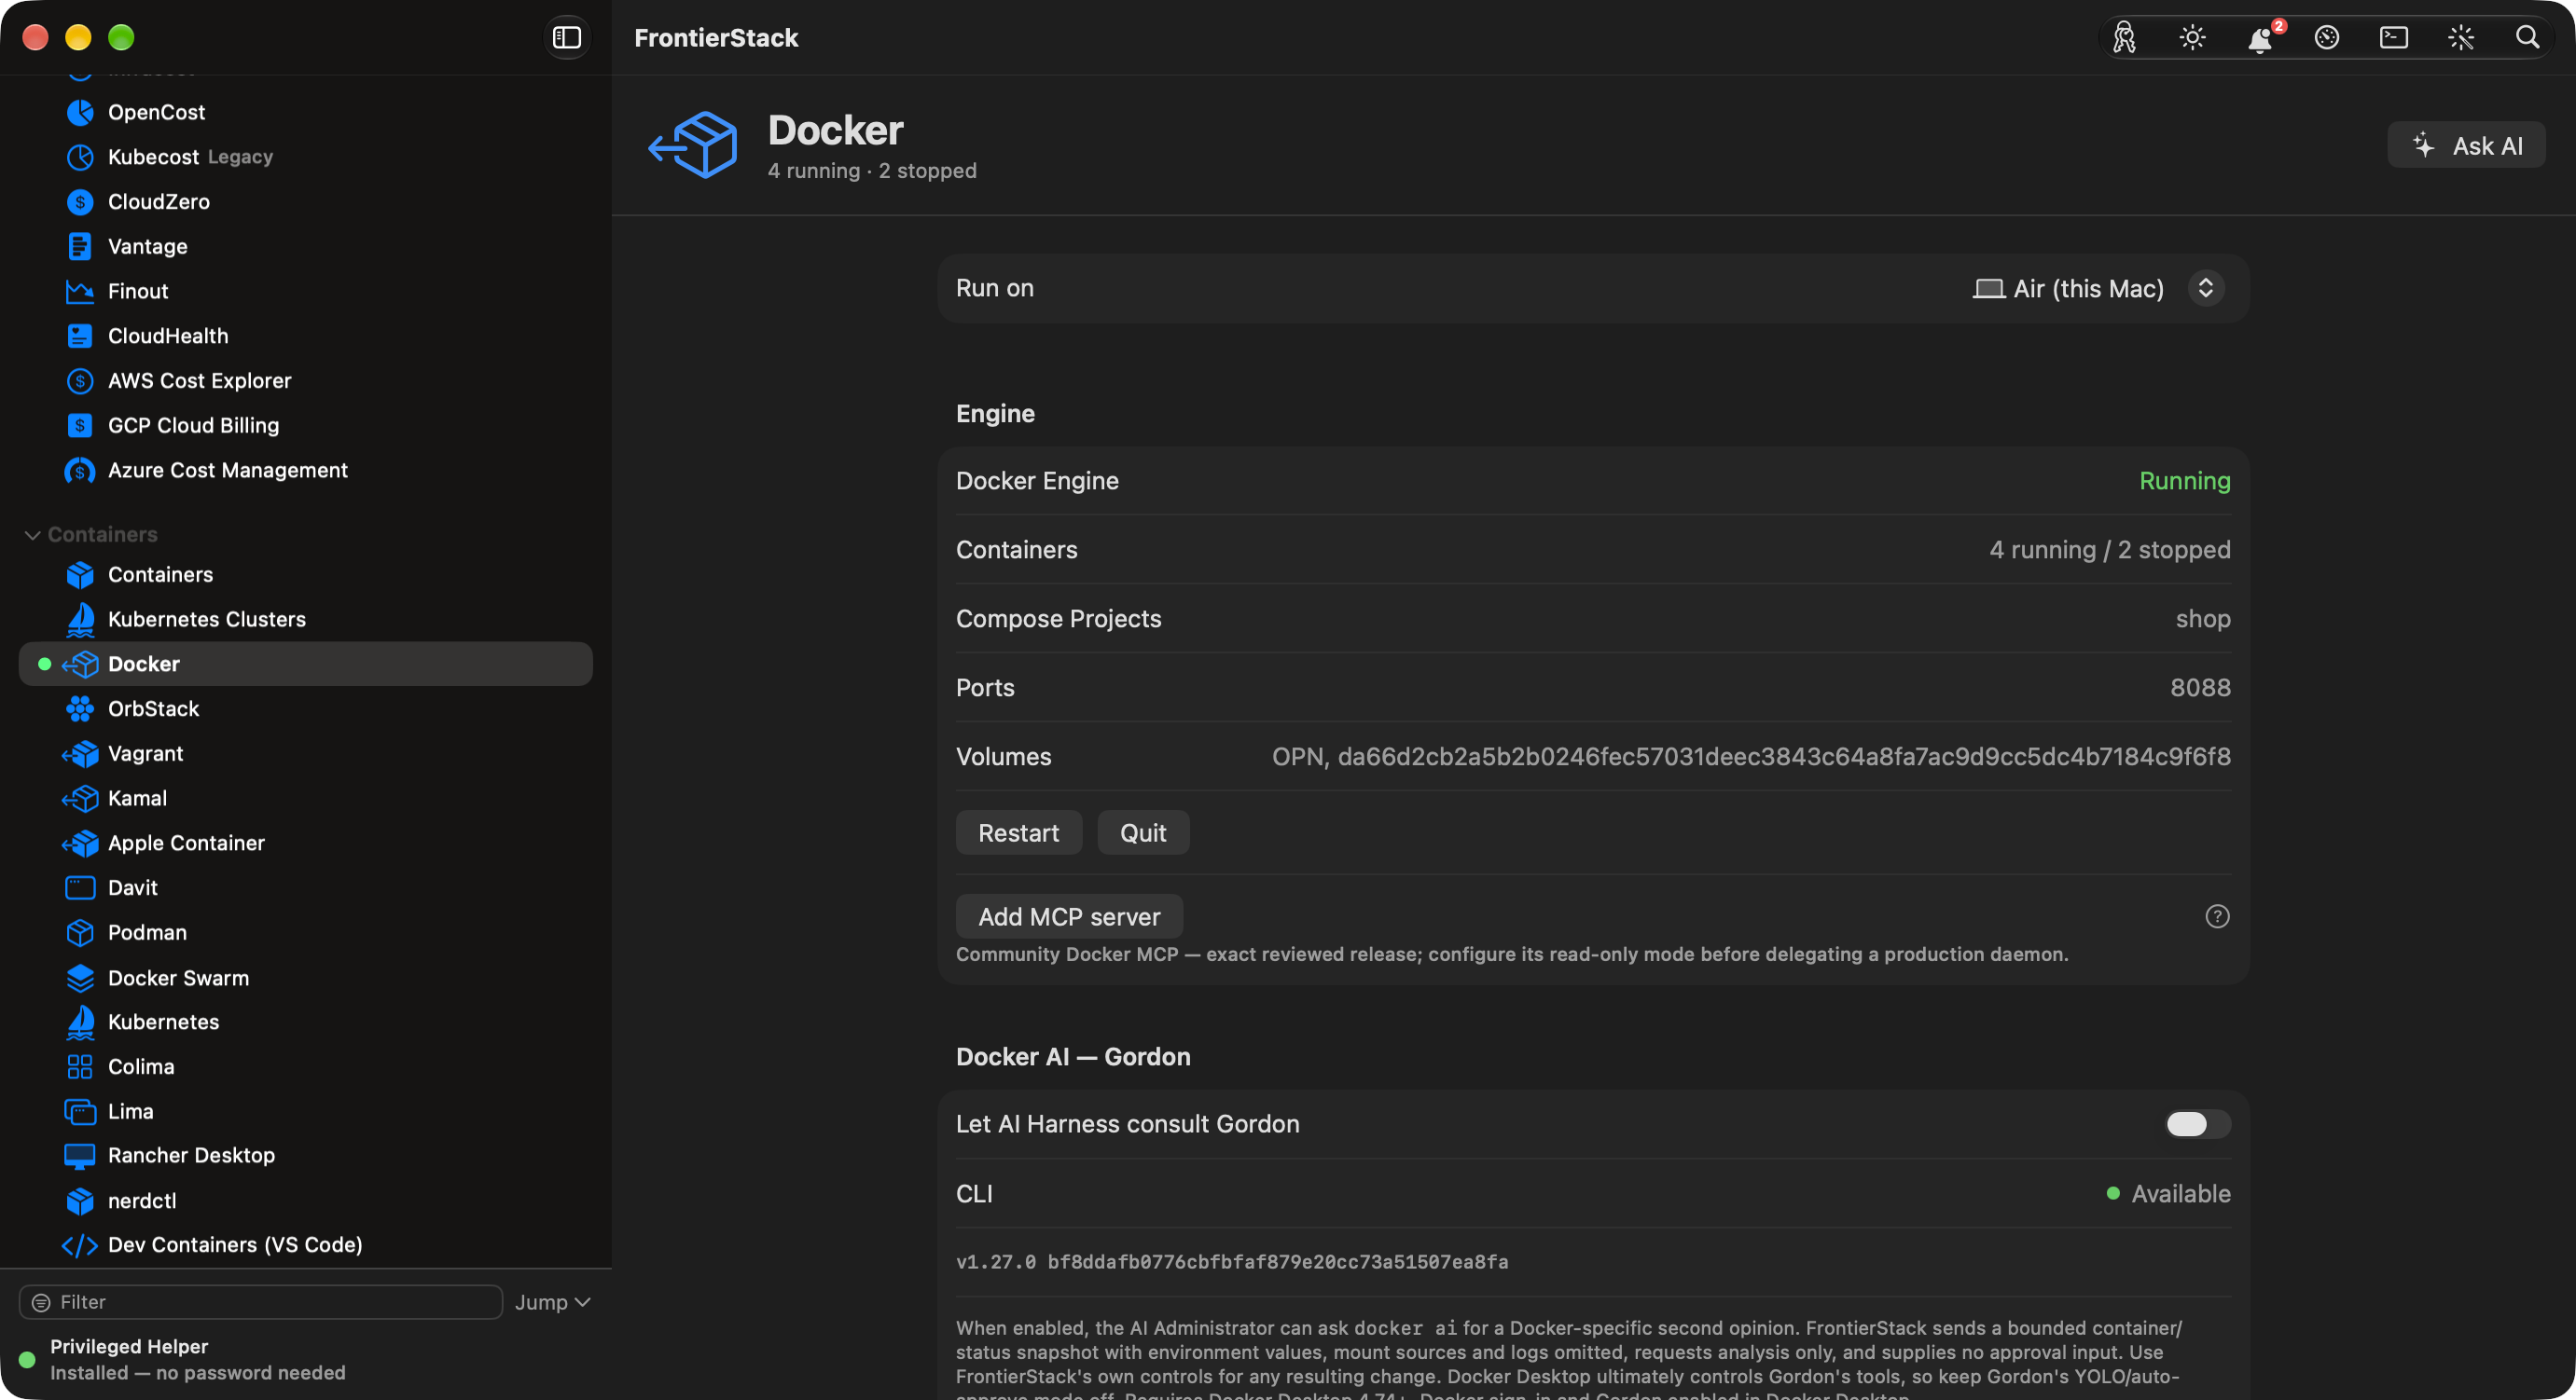The width and height of the screenshot is (2576, 1400).
Task: Open nerdctl sidebar item
Action: point(306,1201)
